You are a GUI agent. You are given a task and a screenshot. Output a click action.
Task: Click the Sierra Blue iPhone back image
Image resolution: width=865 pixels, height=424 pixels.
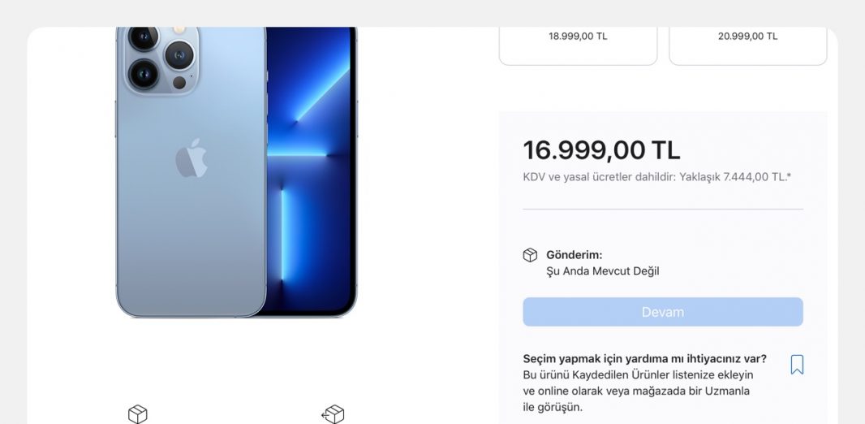click(191, 171)
